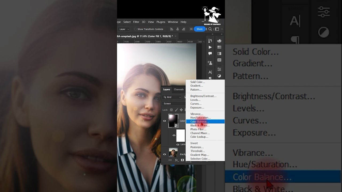This screenshot has height=192, width=342.
Task: Choose Levels adjustment
Action: pyautogui.click(x=205, y=100)
